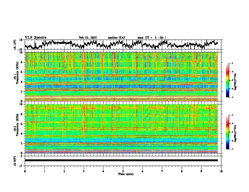Click time axis tick label "0"
This screenshot has height=192, width=249.
coord(25,171)
